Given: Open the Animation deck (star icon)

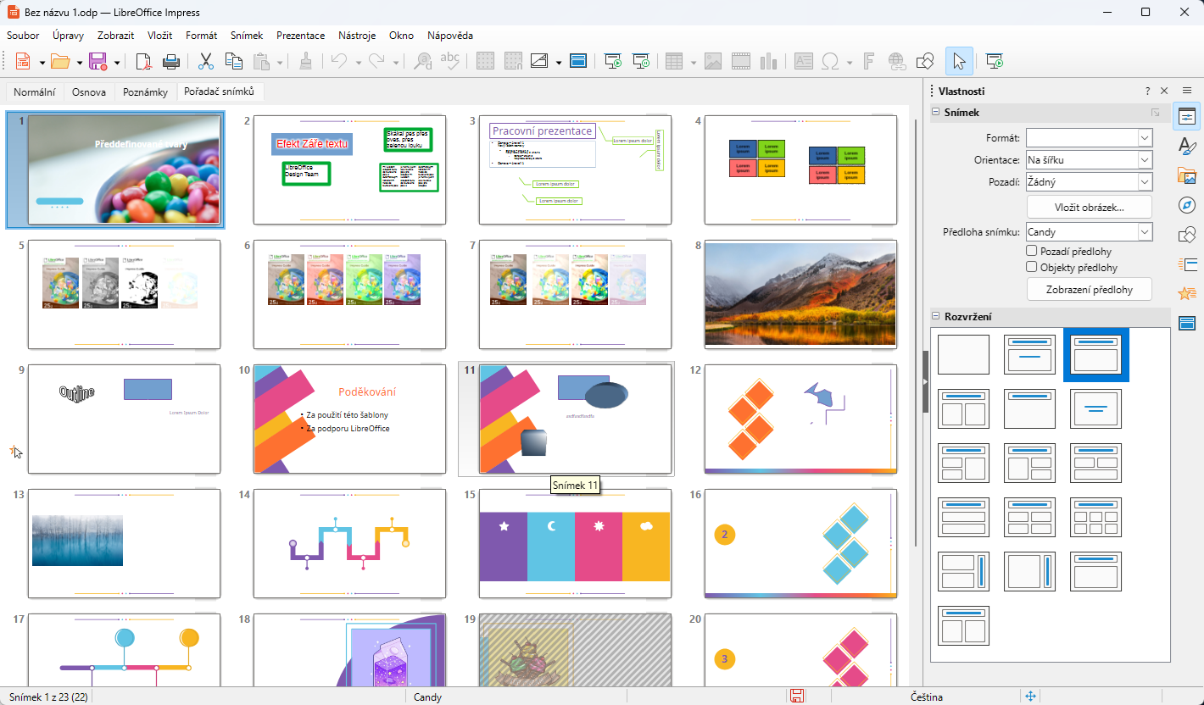Looking at the screenshot, I should tap(1187, 294).
